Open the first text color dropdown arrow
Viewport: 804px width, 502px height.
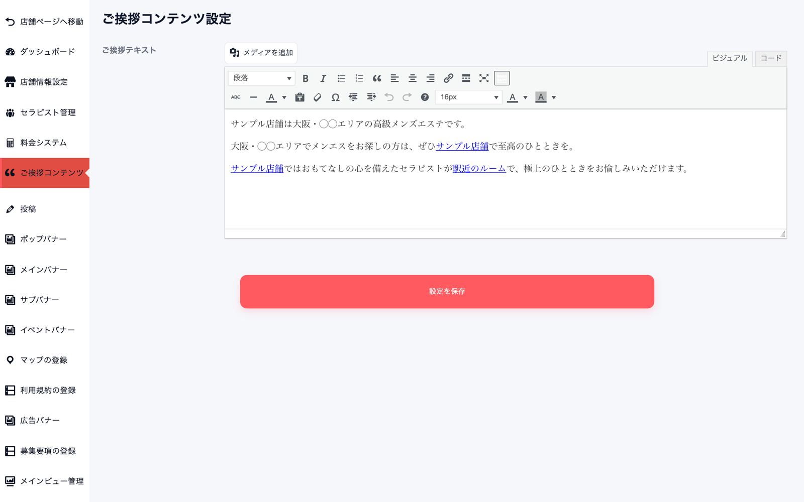tap(284, 97)
